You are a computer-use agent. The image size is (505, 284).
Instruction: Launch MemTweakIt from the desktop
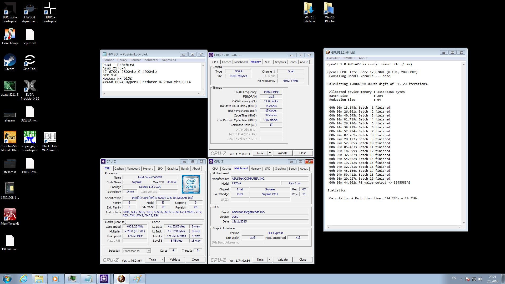click(x=10, y=217)
